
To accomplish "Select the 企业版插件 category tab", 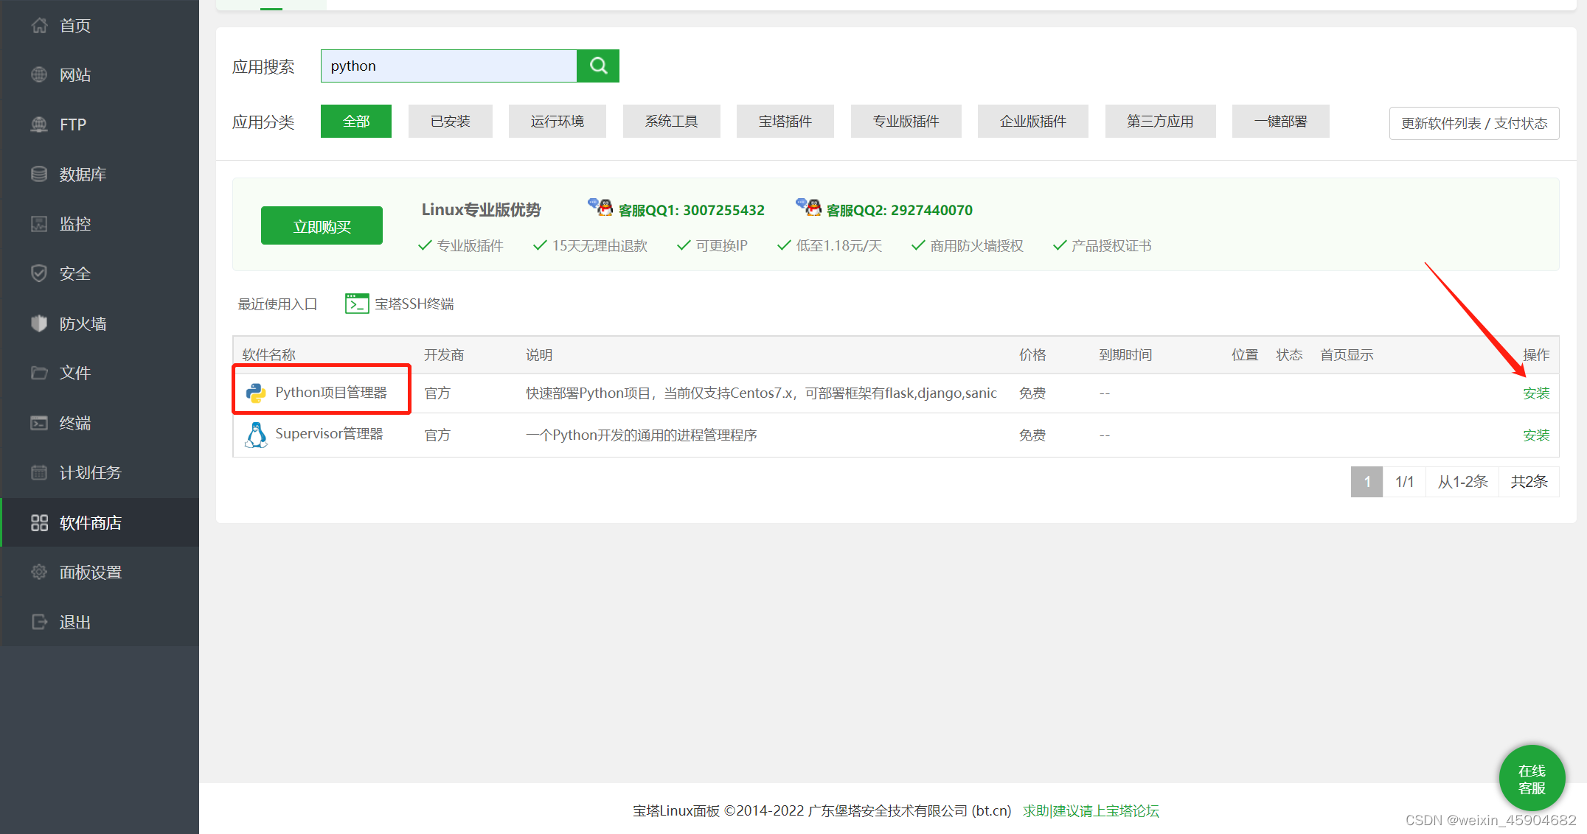I will 1033,121.
